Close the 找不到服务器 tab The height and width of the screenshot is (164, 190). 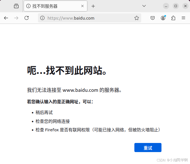pos(82,6)
